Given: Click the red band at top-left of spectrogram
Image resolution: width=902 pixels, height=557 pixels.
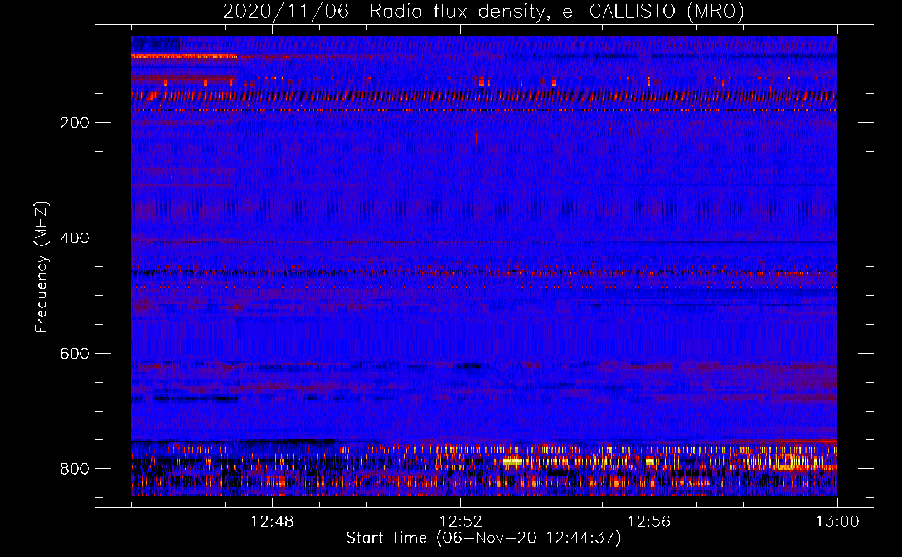Looking at the screenshot, I should click(184, 56).
